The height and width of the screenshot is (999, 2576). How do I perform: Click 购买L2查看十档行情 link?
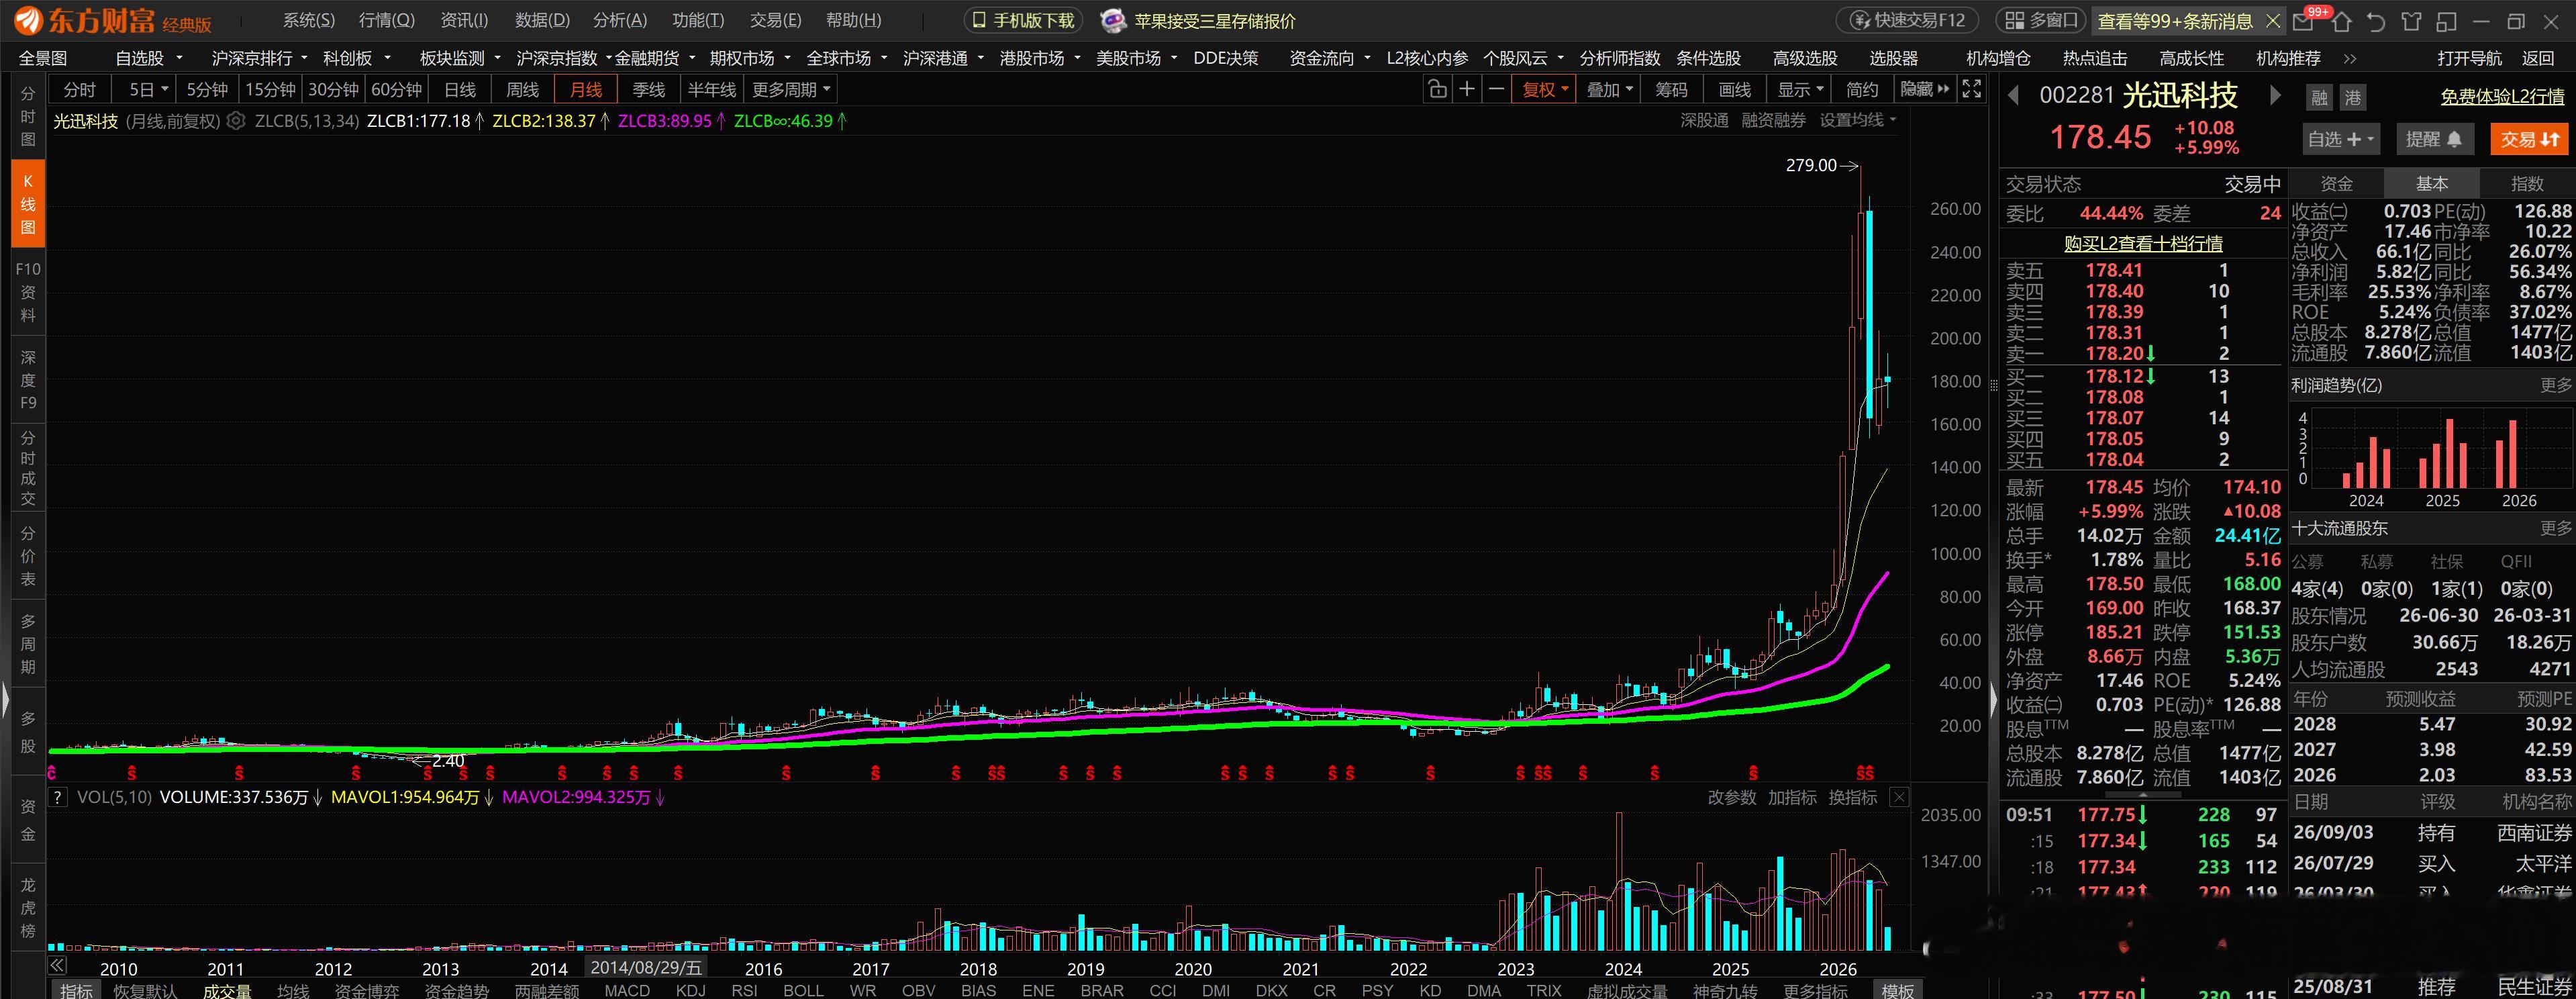2143,243
